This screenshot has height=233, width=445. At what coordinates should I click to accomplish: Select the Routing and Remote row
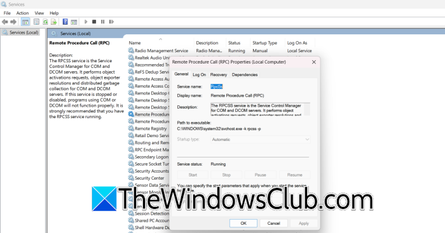148,143
